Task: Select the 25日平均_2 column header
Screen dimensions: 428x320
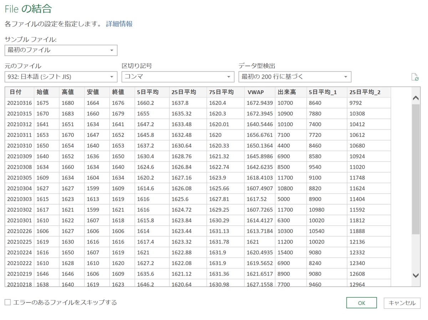Action: click(x=369, y=92)
